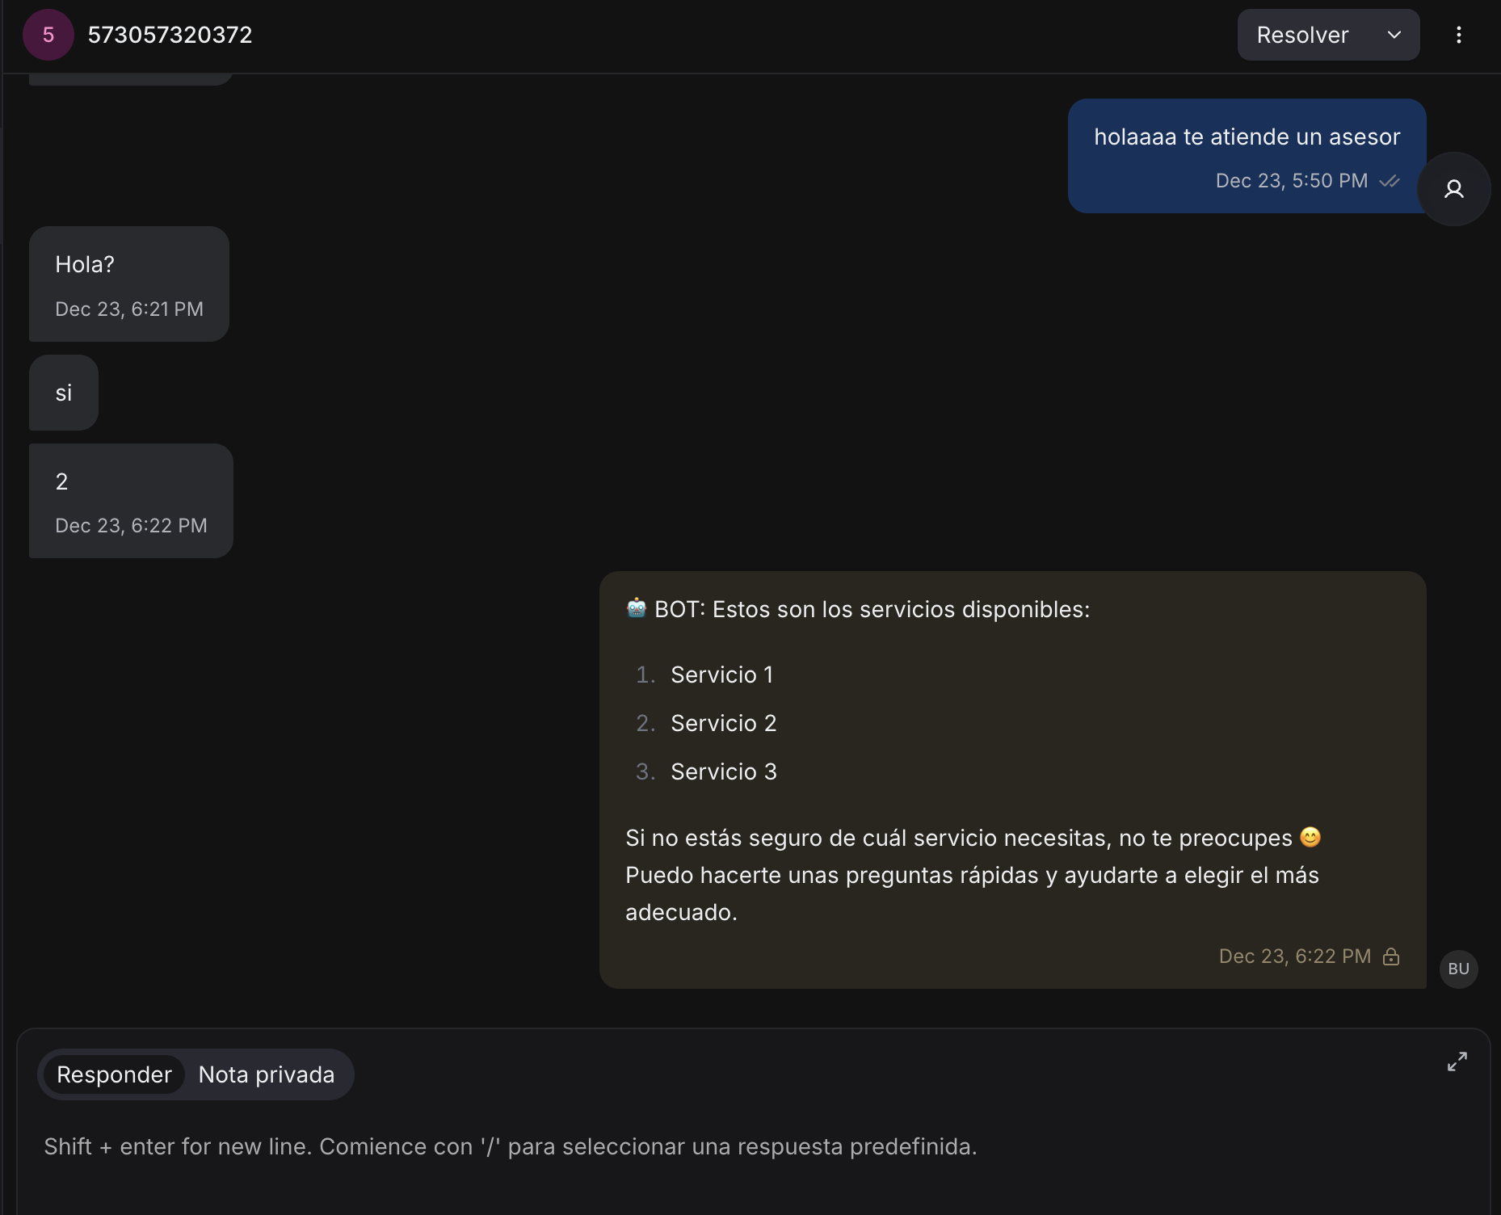Click the smiling emoji in bot message
This screenshot has width=1501, height=1215.
coord(1310,837)
